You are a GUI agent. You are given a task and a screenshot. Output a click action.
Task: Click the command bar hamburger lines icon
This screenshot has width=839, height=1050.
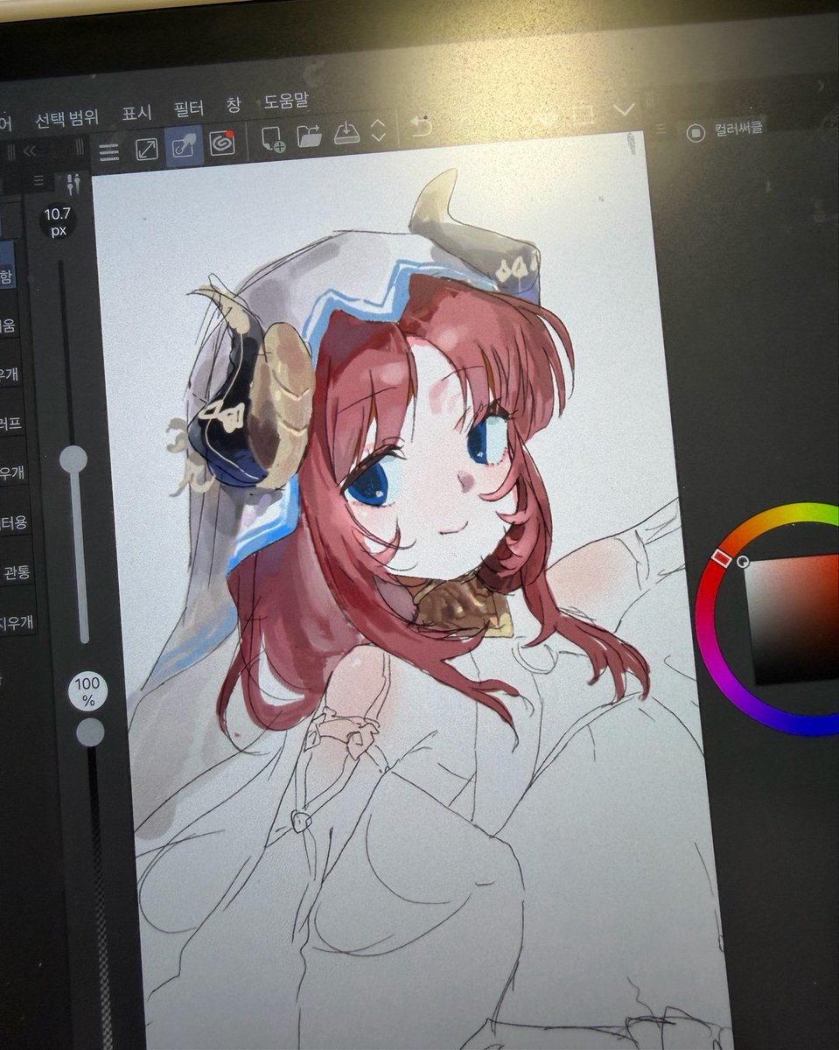(x=108, y=151)
